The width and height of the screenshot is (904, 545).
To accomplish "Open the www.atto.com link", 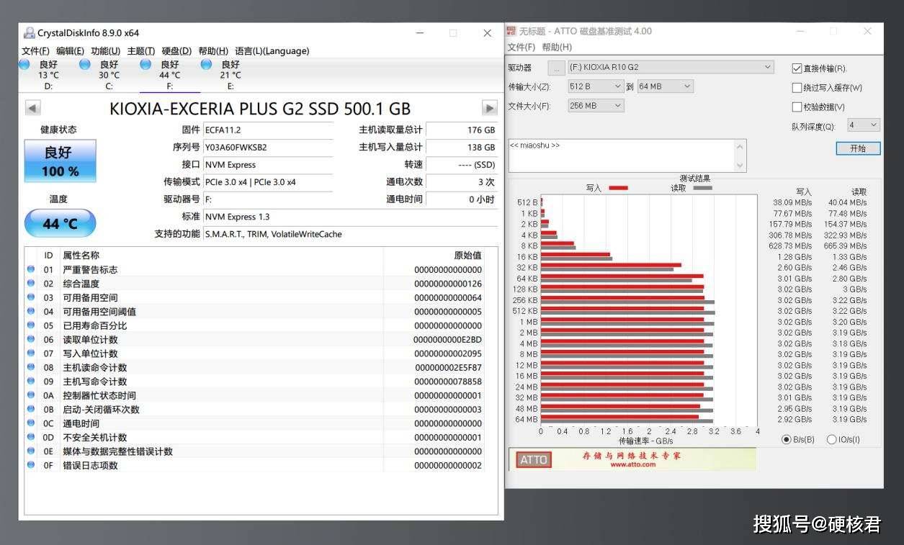I will (632, 464).
